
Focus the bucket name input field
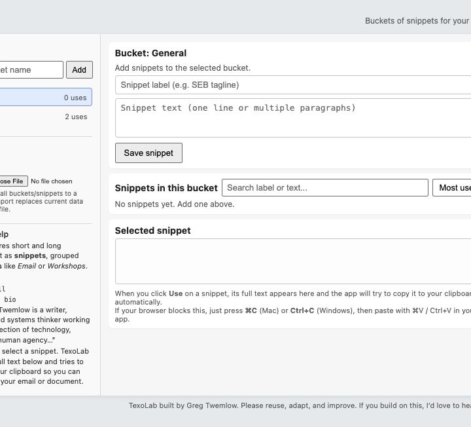coord(31,70)
